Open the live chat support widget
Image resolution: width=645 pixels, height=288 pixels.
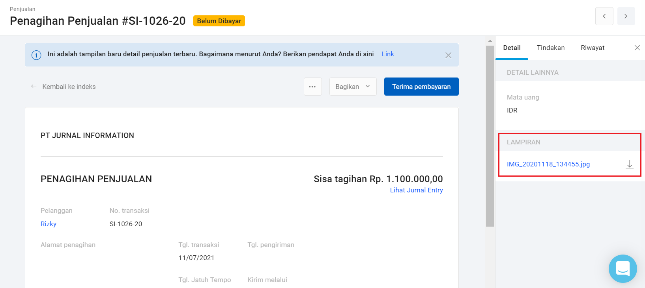click(623, 269)
